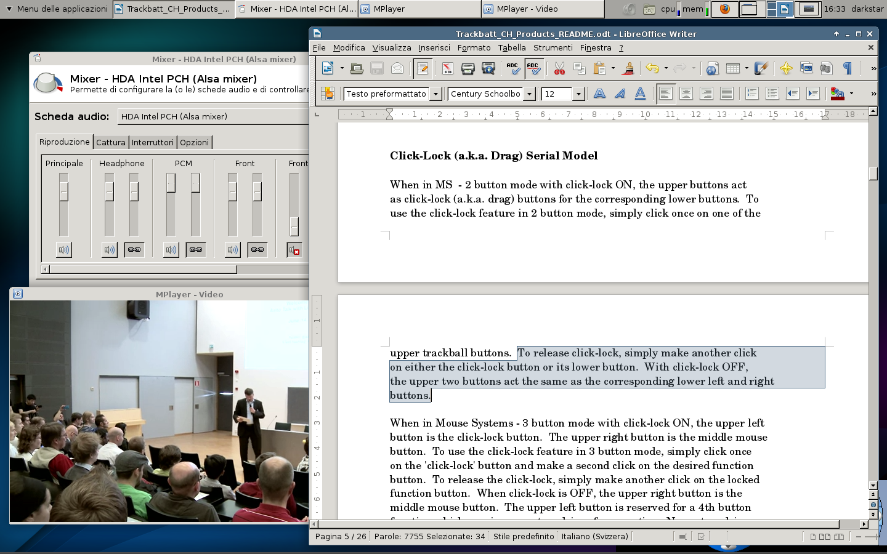Viewport: 887px width, 554px height.
Task: Export document directly as PDF
Action: [x=447, y=68]
